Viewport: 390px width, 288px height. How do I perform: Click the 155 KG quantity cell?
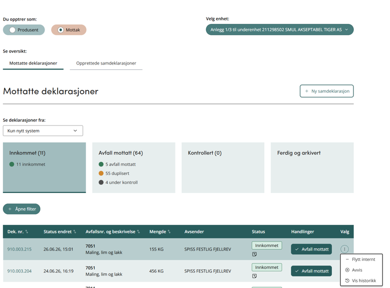pos(156,249)
